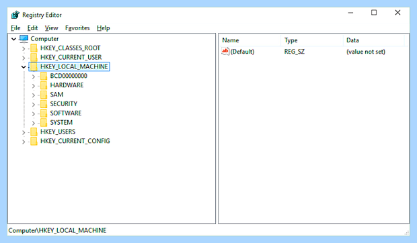The height and width of the screenshot is (243, 417).
Task: Click the HARDWARE folder icon
Action: 44,85
